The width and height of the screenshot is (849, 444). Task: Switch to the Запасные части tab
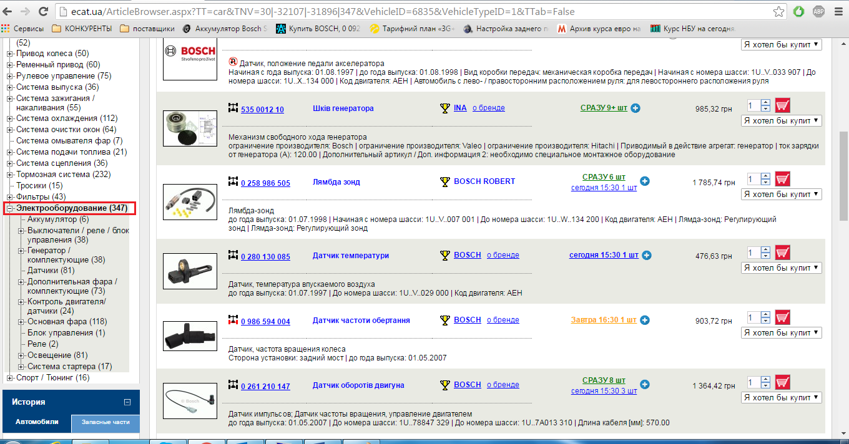click(105, 422)
